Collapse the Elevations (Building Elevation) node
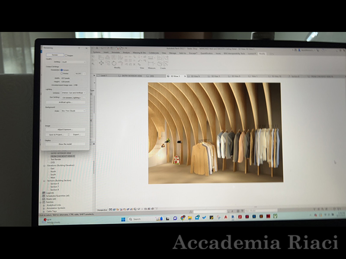 (x=45, y=165)
